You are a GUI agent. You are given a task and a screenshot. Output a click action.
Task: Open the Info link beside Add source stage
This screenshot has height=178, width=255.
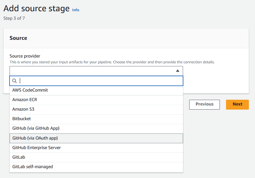click(x=76, y=10)
